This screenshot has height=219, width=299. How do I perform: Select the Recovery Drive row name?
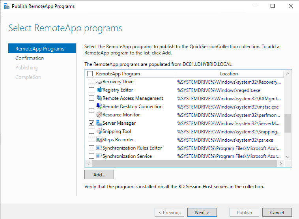pos(118,82)
